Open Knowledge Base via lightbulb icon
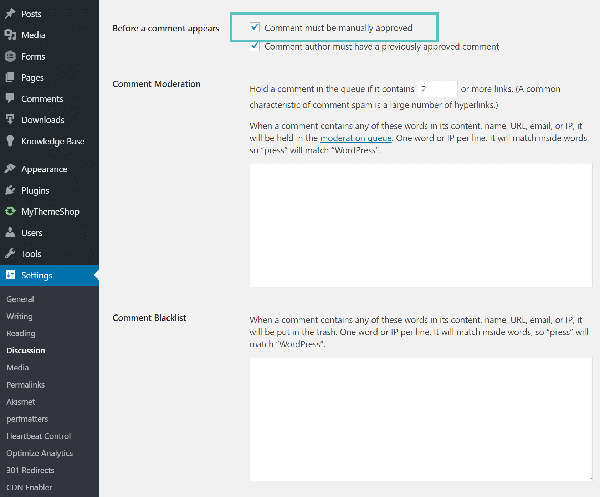600x497 pixels. (x=10, y=141)
